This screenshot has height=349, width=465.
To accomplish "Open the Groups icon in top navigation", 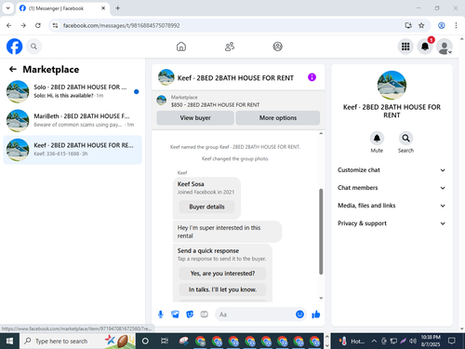I will pos(277,47).
